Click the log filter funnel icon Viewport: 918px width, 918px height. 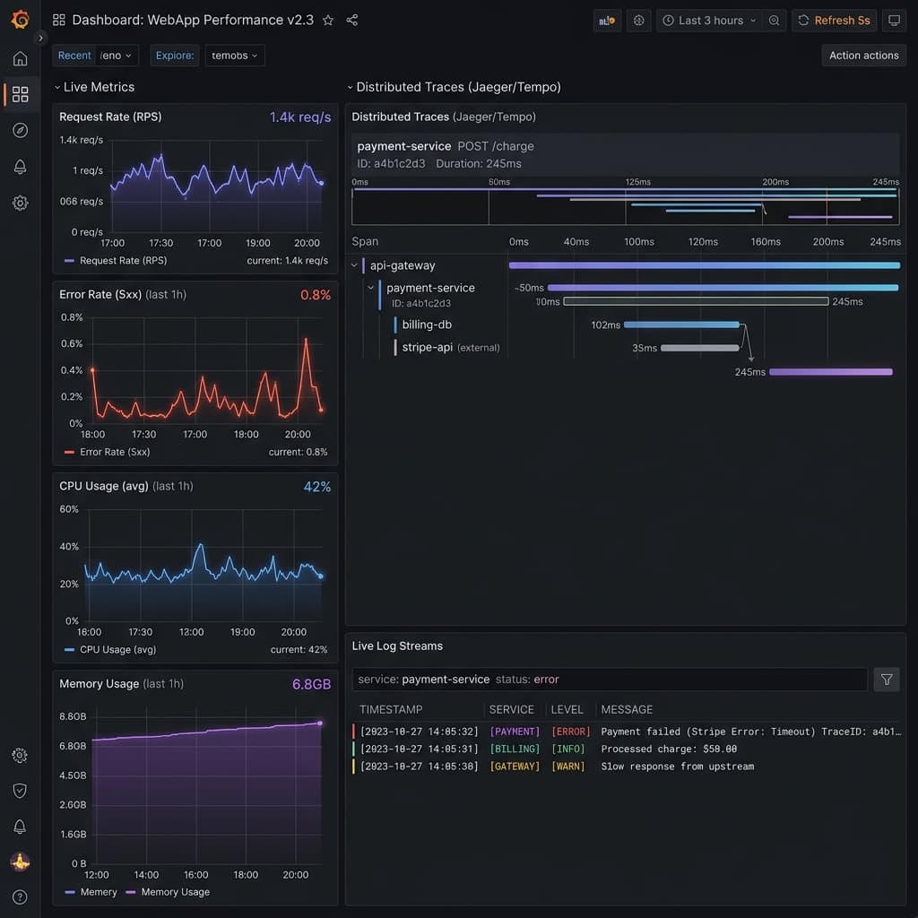pyautogui.click(x=887, y=680)
